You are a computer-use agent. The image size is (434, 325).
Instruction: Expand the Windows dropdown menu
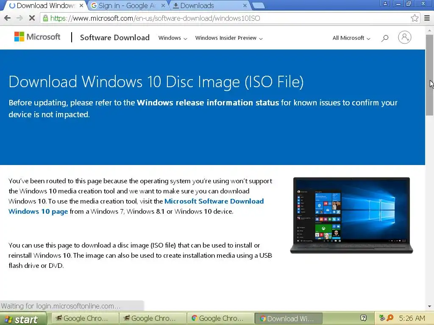tap(173, 38)
